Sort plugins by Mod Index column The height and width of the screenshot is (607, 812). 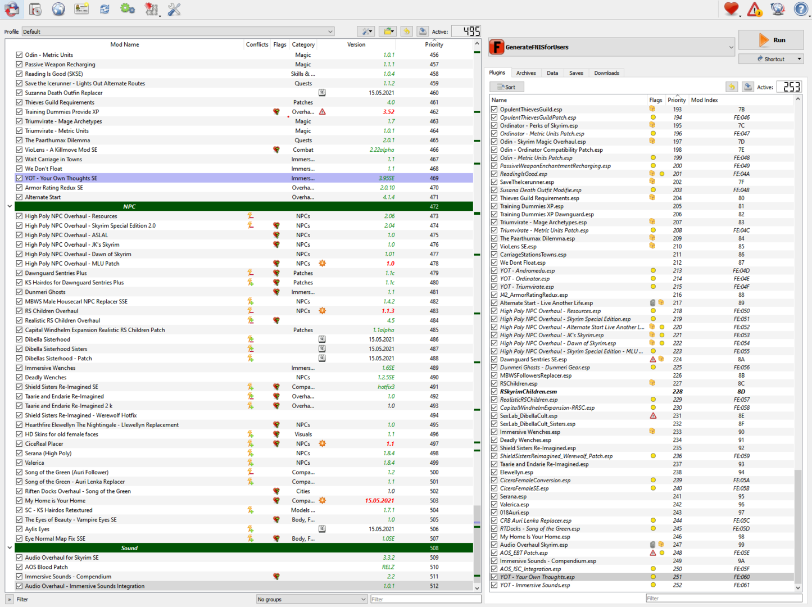[x=704, y=100]
